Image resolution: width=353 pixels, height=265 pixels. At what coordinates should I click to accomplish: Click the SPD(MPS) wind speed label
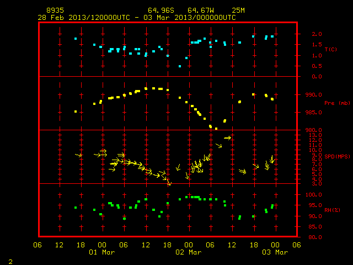click(337, 156)
